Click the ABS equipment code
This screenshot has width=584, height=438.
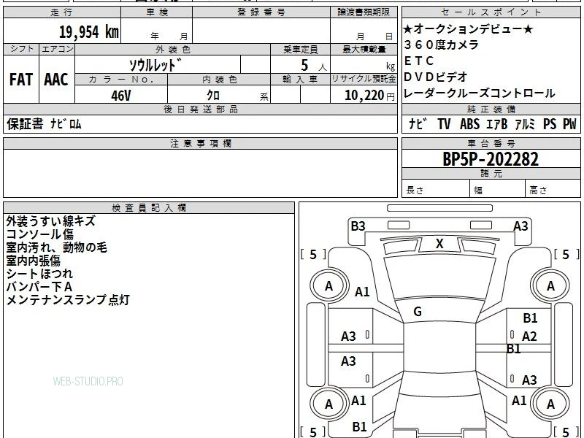click(469, 123)
